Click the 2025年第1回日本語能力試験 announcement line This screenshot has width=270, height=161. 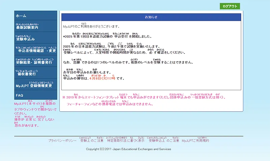coord(107,37)
